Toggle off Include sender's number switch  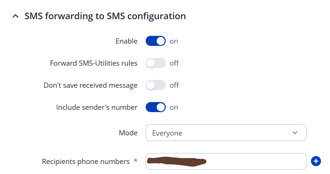pos(155,107)
